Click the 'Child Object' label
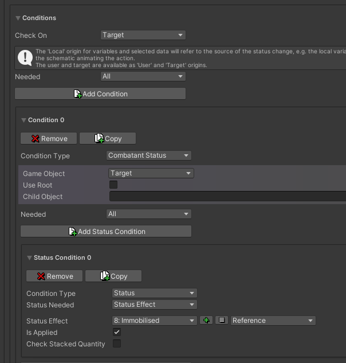 pyautogui.click(x=43, y=197)
